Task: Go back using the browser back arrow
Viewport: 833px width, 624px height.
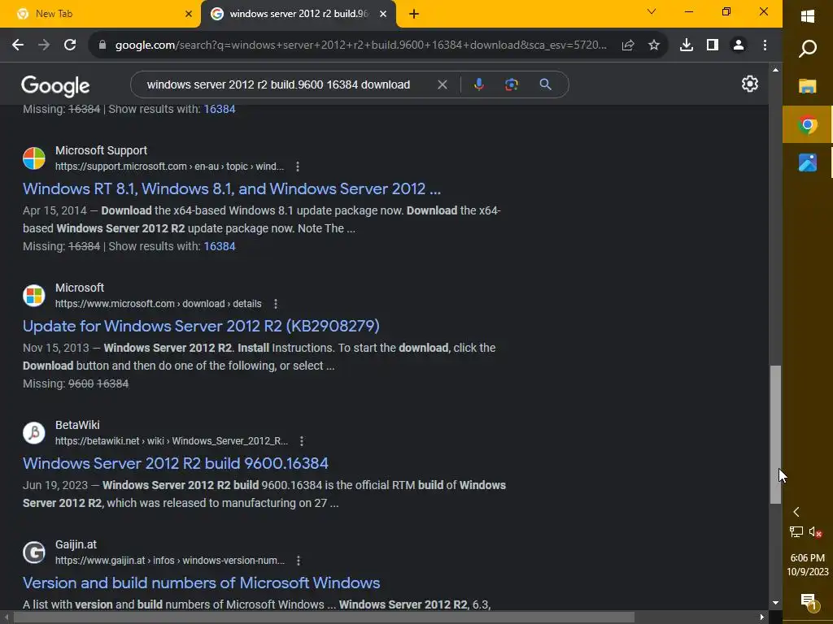Action: (18, 45)
